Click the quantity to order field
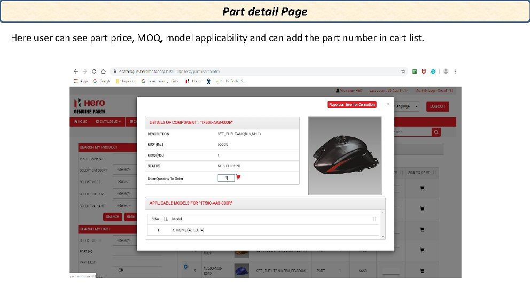 pyautogui.click(x=226, y=178)
